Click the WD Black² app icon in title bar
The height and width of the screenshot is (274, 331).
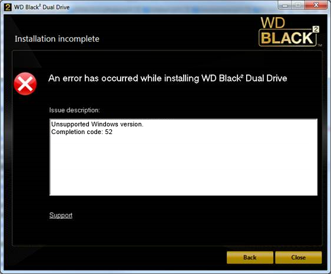(8, 7)
